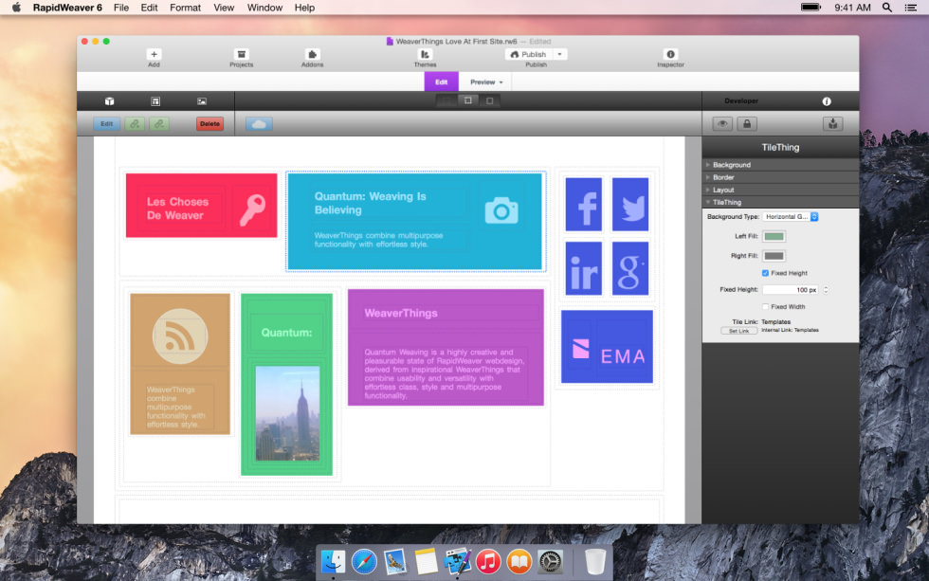Select the purple WeaverThings tile
The width and height of the screenshot is (929, 581).
446,348
